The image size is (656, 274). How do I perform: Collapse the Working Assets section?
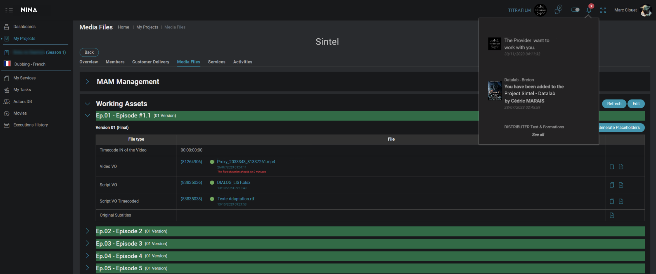coord(88,104)
